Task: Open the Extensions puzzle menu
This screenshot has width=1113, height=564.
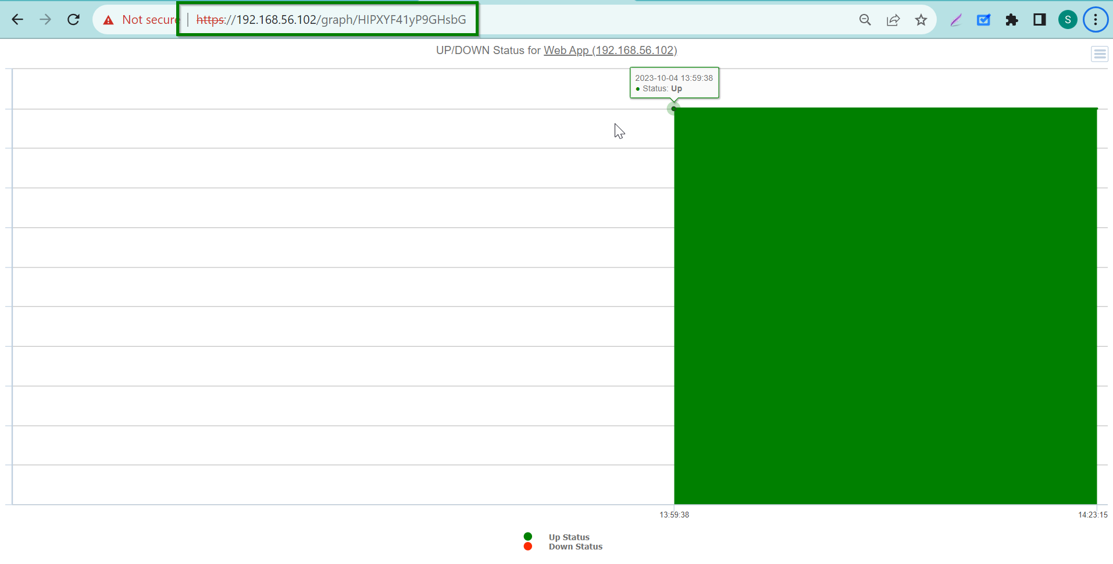Action: pos(1012,20)
